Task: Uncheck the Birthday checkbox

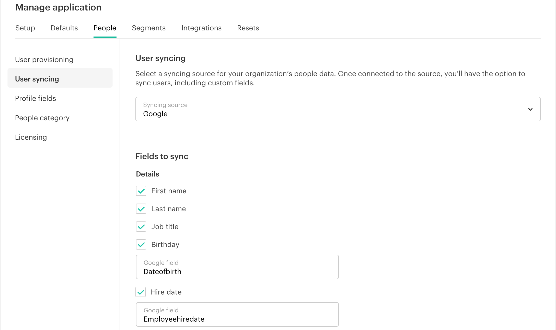Action: (x=141, y=244)
